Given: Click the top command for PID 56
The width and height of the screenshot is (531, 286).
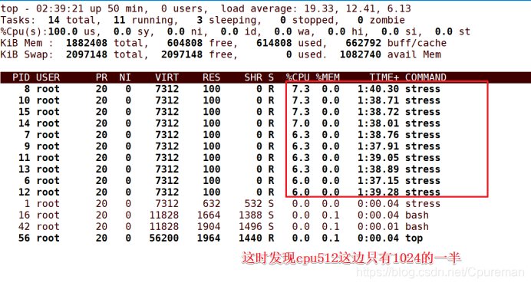Looking at the screenshot, I should pyautogui.click(x=414, y=238).
